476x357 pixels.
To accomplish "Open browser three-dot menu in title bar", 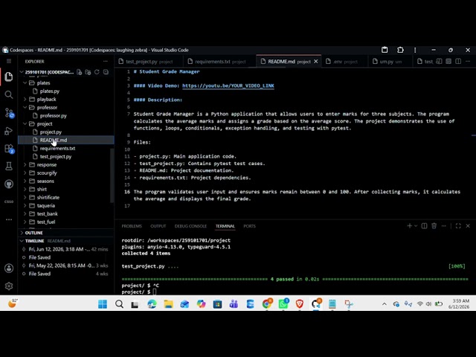I will click(415, 50).
